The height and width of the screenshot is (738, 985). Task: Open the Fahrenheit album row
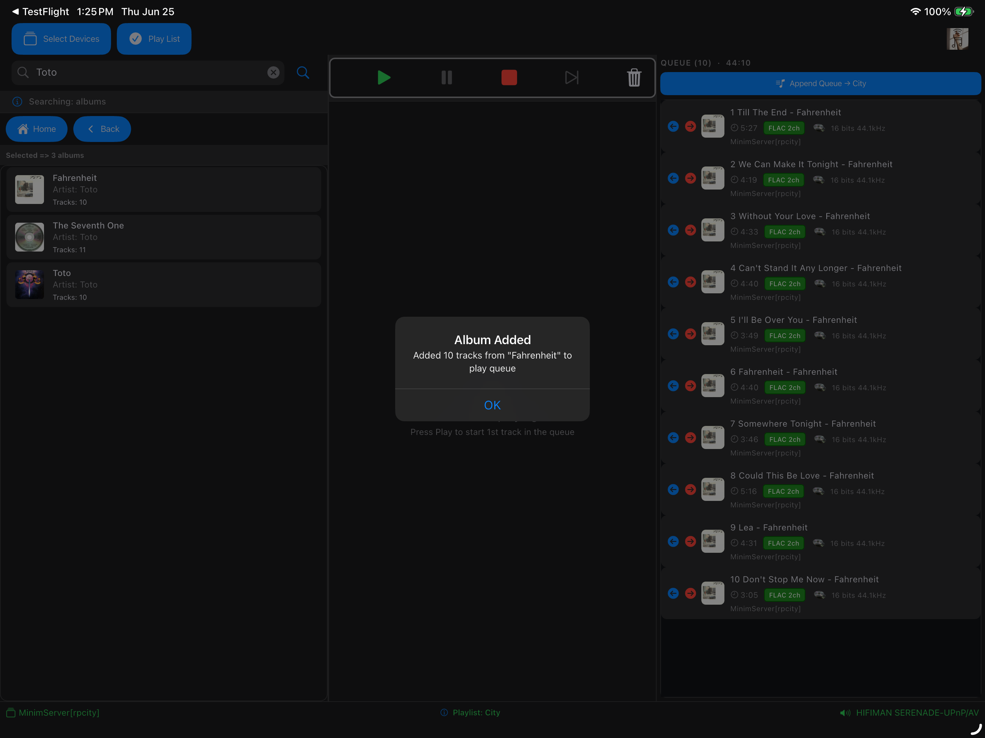pos(164,190)
